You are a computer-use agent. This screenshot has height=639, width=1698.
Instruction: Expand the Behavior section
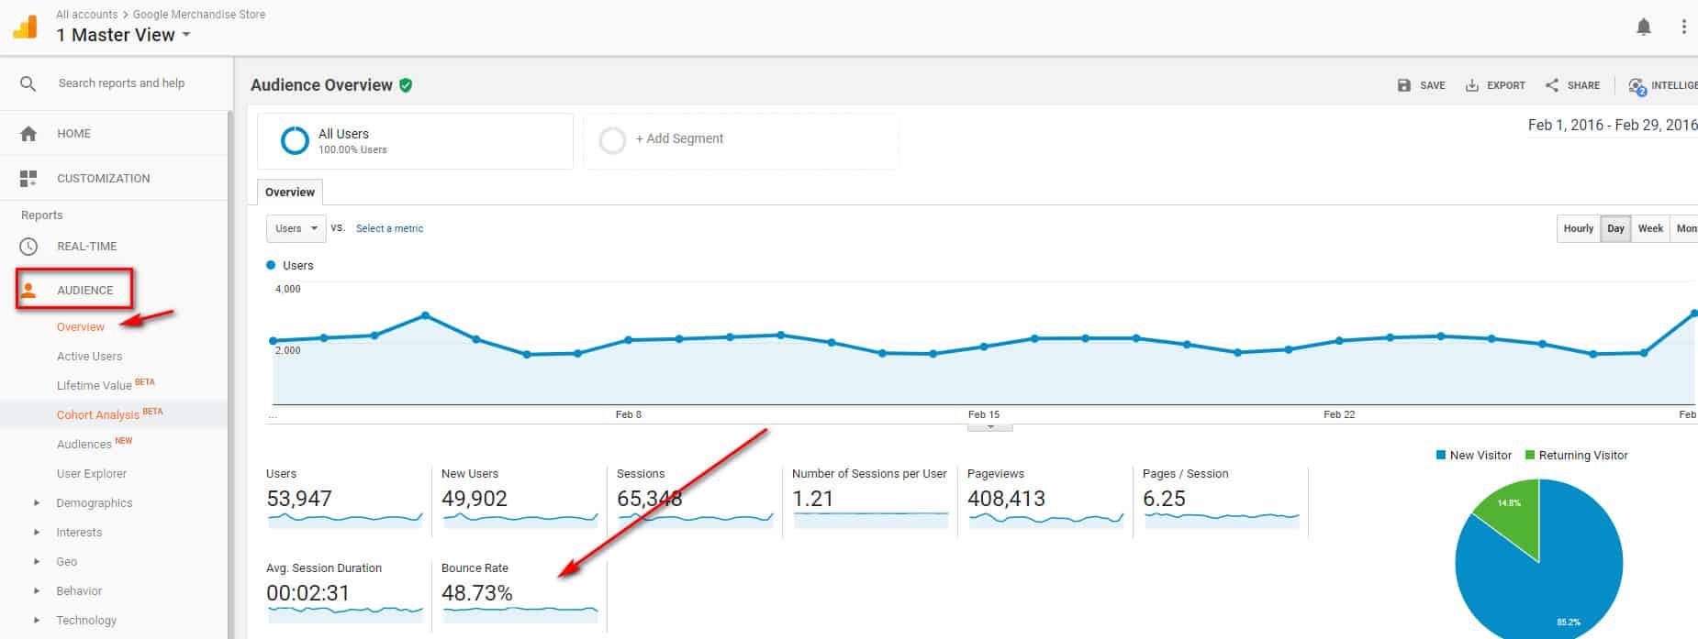37,591
